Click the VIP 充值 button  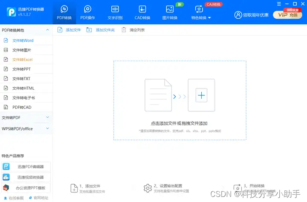pos(287,15)
